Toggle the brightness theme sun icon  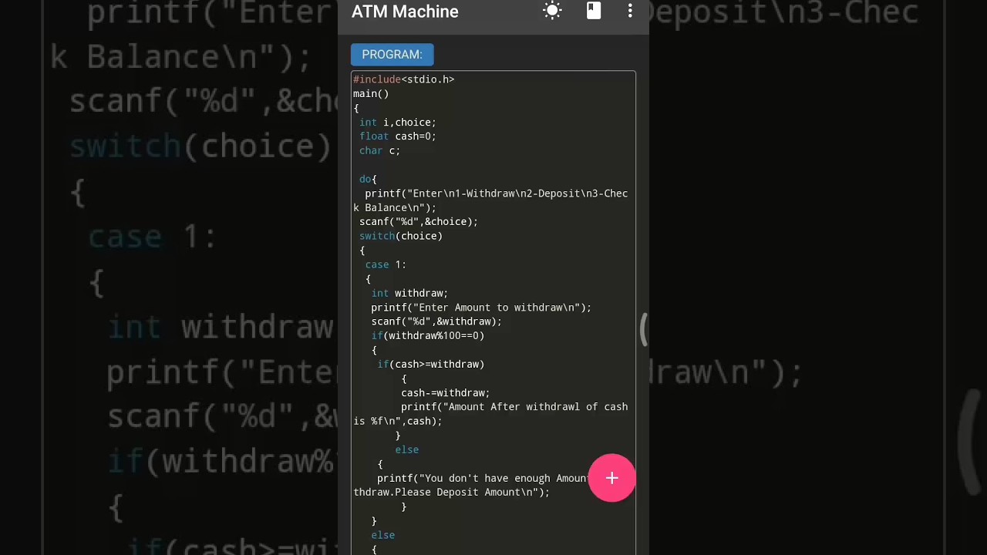[x=552, y=11]
